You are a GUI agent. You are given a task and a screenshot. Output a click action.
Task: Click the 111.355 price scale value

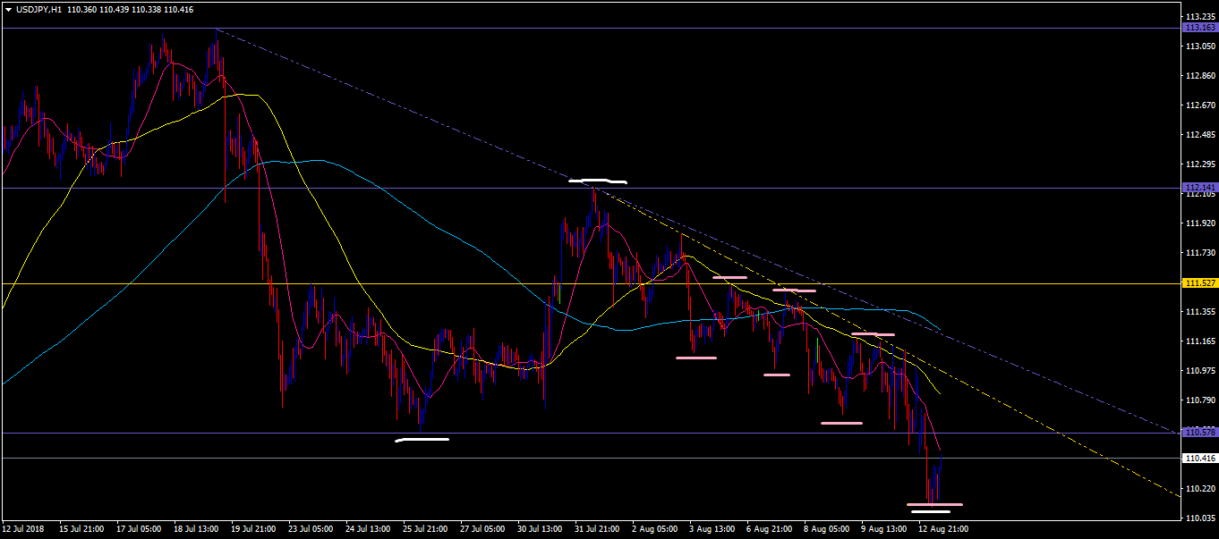click(x=1199, y=312)
